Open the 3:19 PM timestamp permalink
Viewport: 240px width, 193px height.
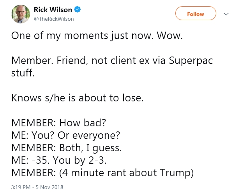click(x=21, y=187)
